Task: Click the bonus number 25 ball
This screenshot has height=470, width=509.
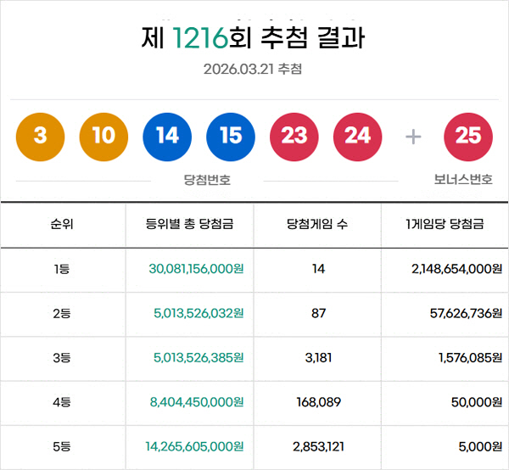Action: (x=468, y=137)
